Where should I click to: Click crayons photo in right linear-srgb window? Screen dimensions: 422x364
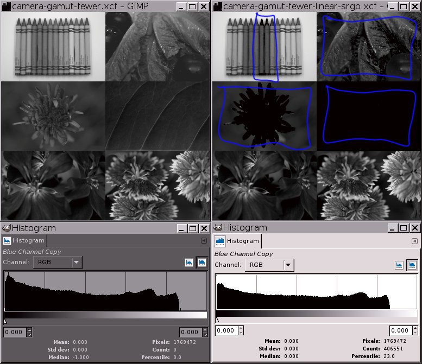point(264,47)
